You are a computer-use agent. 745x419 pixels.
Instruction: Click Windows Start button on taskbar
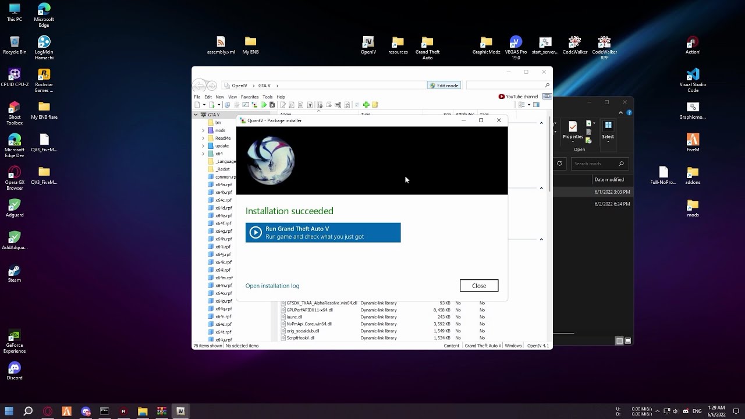point(9,411)
